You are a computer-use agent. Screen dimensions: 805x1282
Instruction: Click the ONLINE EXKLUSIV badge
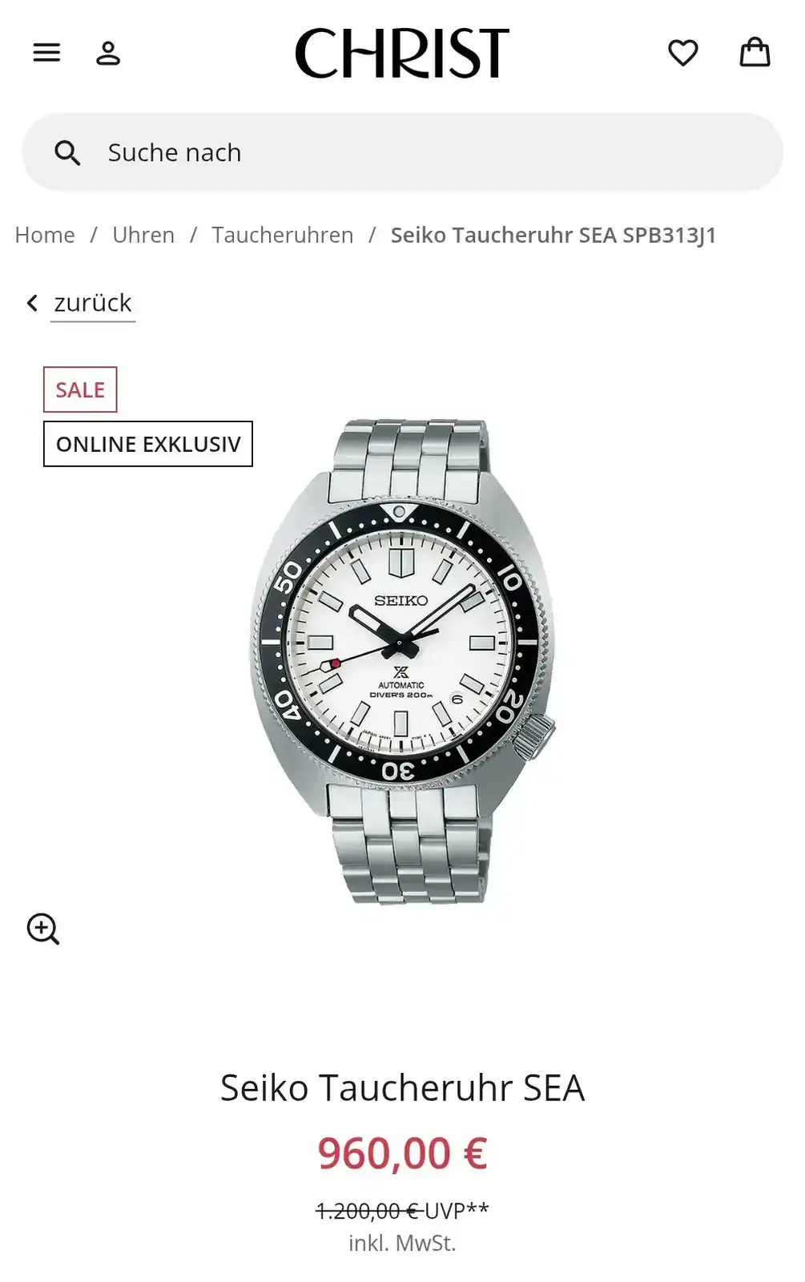pos(148,444)
